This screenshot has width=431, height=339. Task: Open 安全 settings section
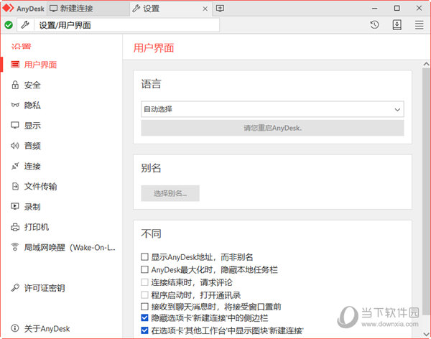pos(32,85)
